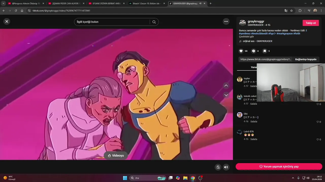Reply 'Salata' to Laird-876's comment
325x182 pixels.
click(x=254, y=139)
